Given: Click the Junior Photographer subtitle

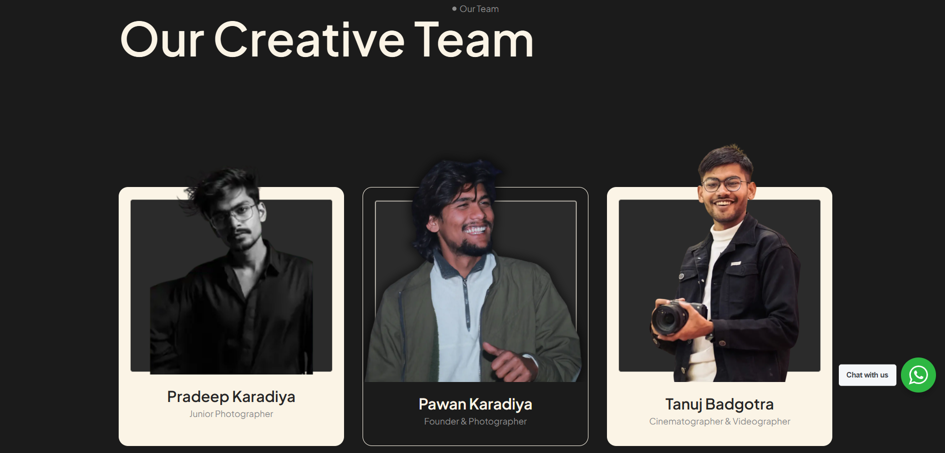Looking at the screenshot, I should tap(231, 414).
